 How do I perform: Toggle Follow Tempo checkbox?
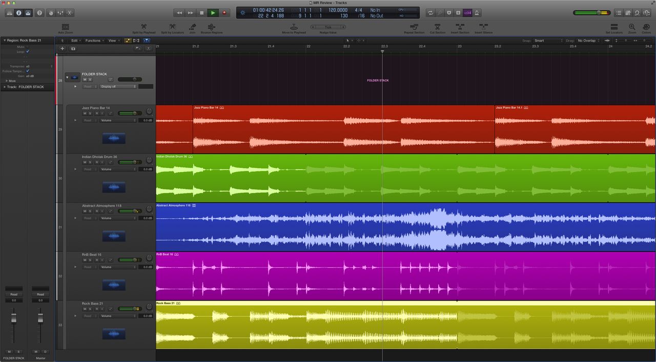(x=28, y=71)
